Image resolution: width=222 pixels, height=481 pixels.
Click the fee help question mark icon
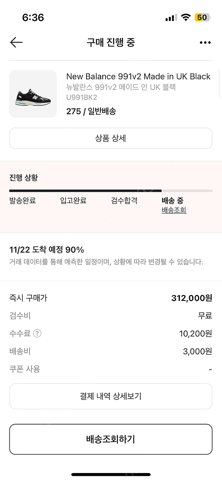point(37,334)
